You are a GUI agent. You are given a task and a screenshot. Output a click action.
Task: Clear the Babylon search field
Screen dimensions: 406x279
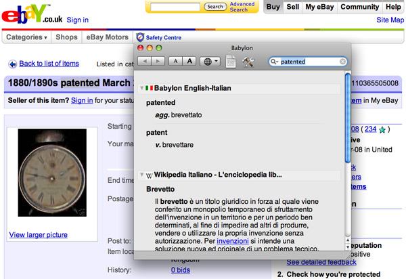pos(342,62)
